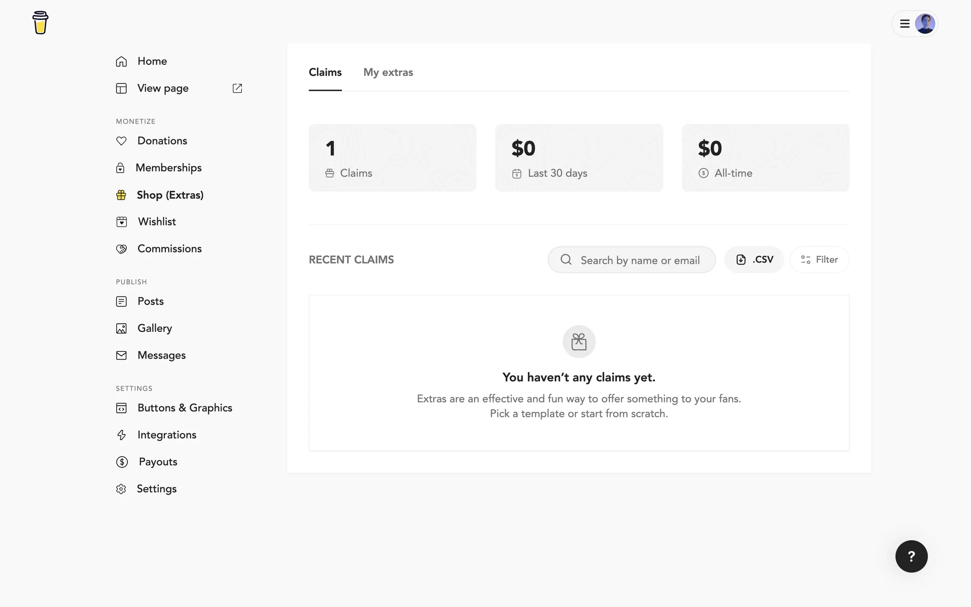The width and height of the screenshot is (971, 607).
Task: Click the dollar coin Payouts icon
Action: (x=122, y=462)
